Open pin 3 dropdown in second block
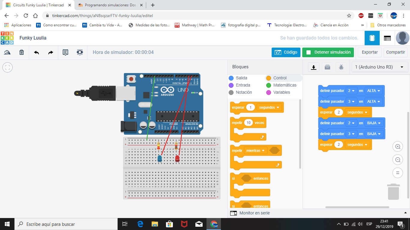 pos(351,101)
